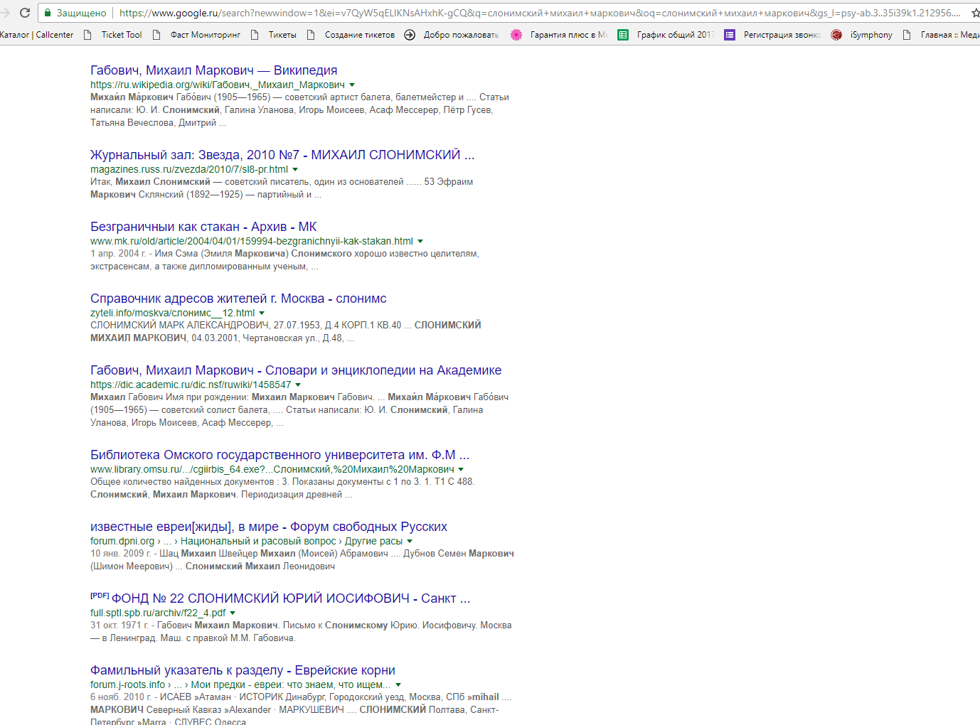980x725 pixels.
Task: Open the Габович, Михаил Маркович — Википедия result
Action: (x=214, y=70)
